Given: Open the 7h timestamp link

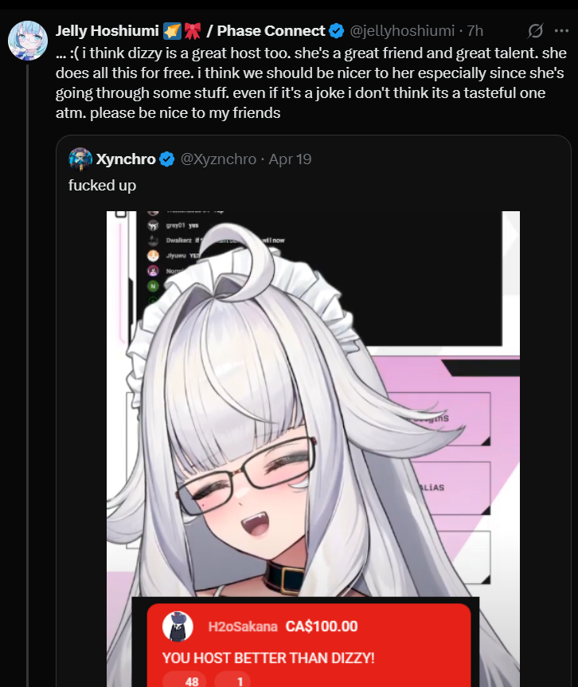Looking at the screenshot, I should 475,30.
